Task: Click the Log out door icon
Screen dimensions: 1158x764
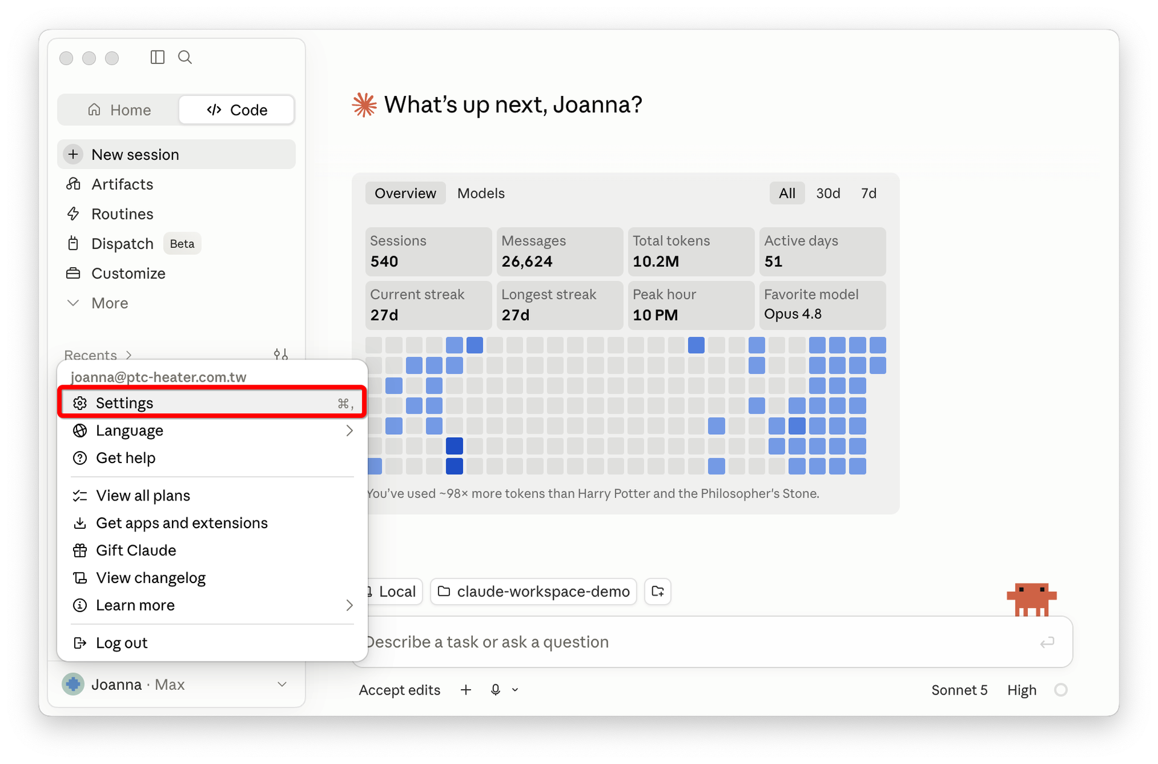Action: (80, 643)
